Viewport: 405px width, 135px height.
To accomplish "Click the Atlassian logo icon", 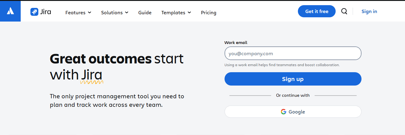I will [10, 11].
